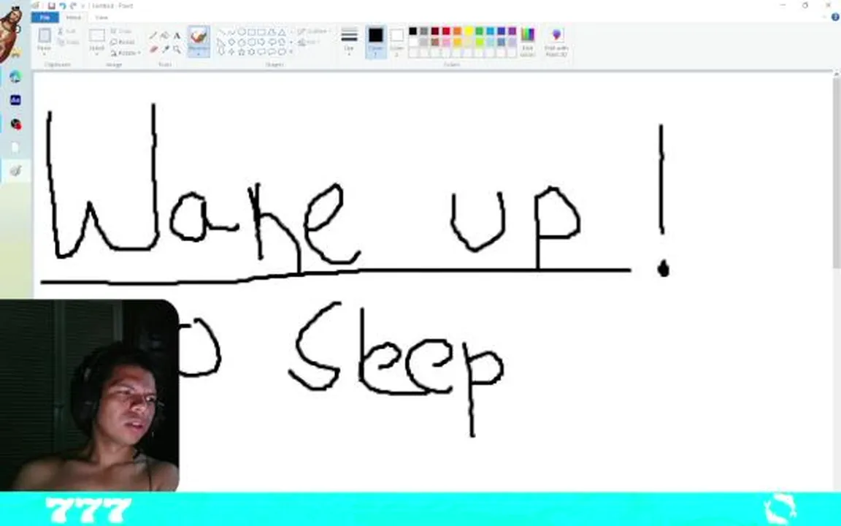The image size is (841, 526).
Task: Activate the rectangular Select tool
Action: point(96,36)
